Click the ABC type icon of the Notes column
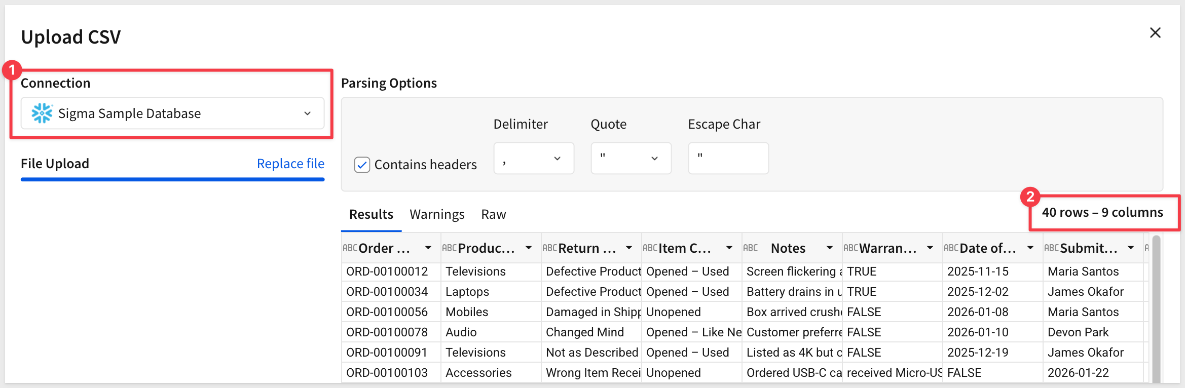 (x=750, y=248)
